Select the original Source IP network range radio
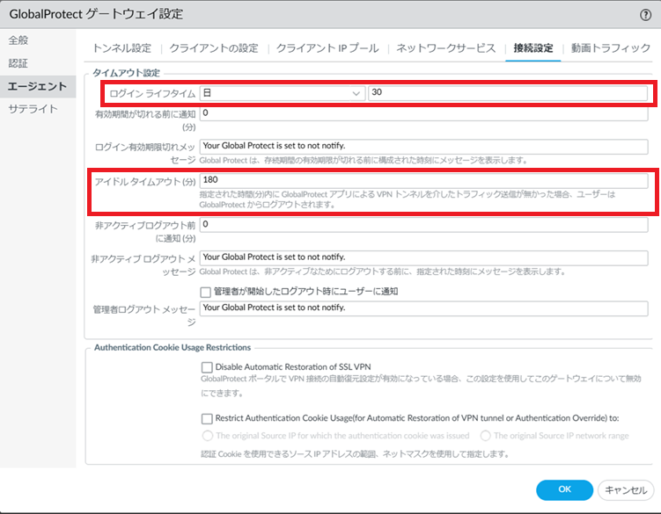The width and height of the screenshot is (661, 514). 485,436
